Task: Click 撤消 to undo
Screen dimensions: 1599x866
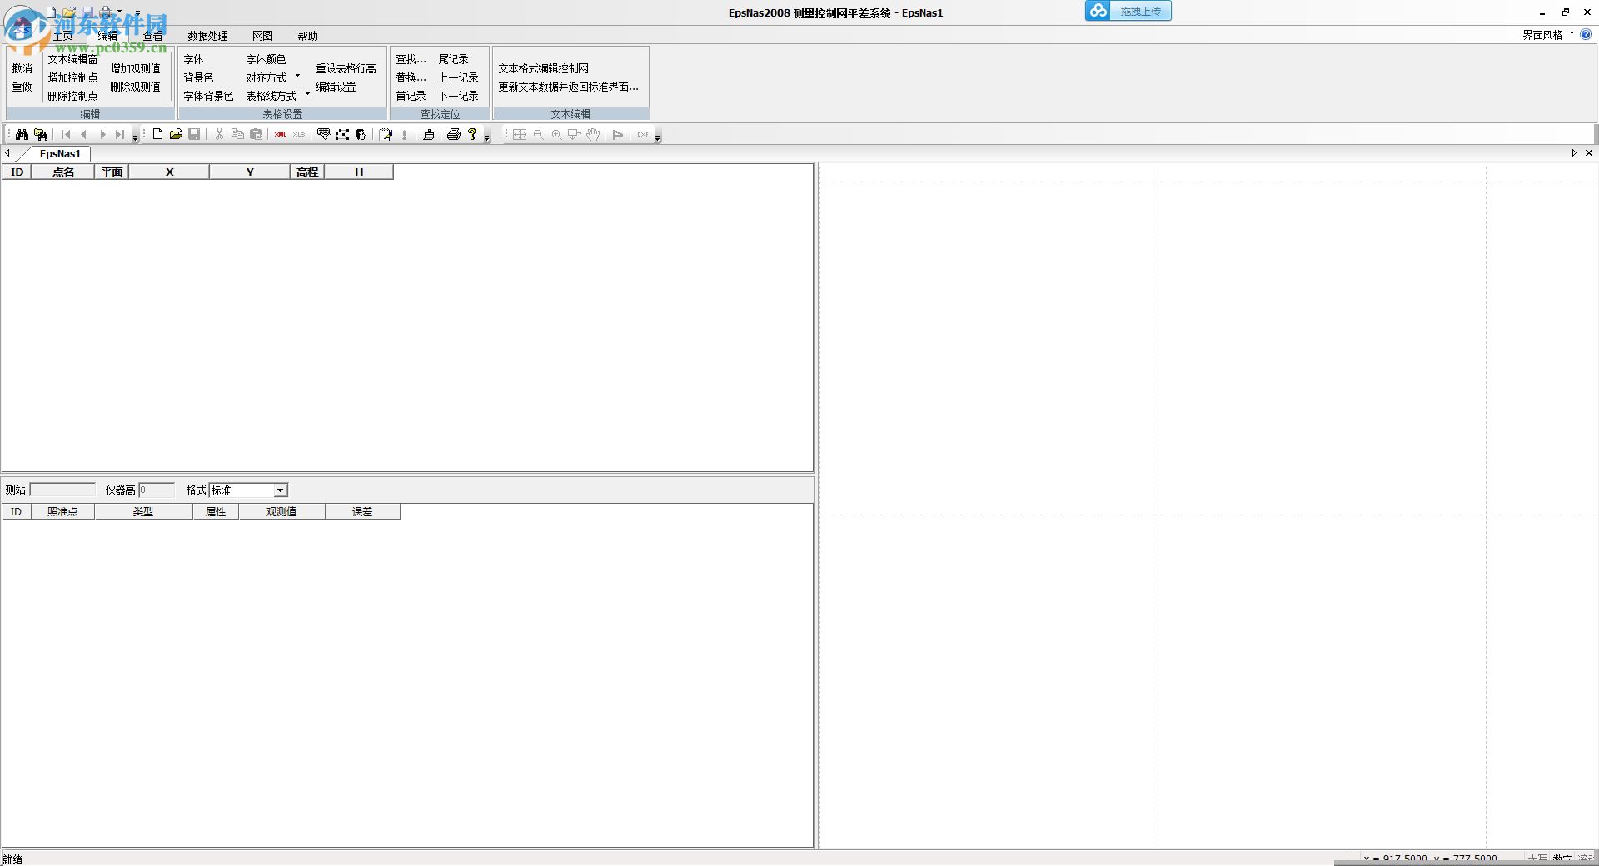Action: click(22, 68)
